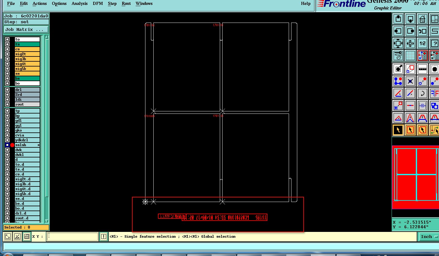Open the Rout menu
Viewport: 439px width, 256px height.
[x=126, y=4]
